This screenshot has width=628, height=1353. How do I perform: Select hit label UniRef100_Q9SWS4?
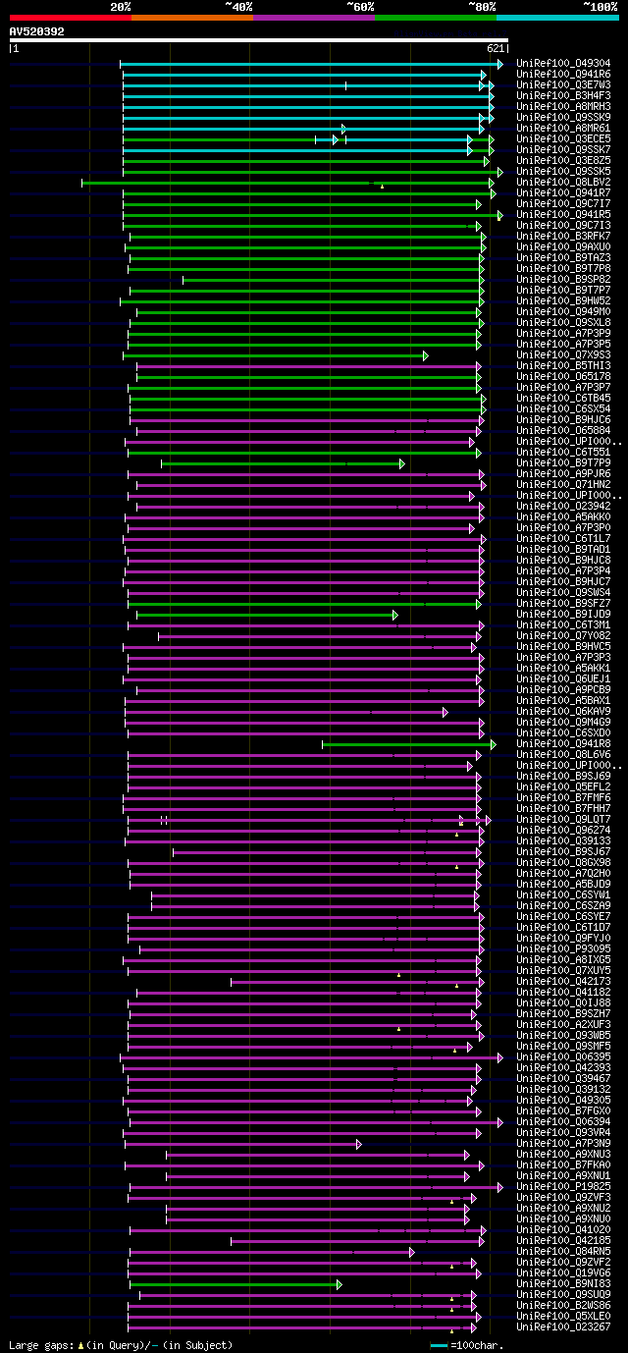click(x=563, y=593)
